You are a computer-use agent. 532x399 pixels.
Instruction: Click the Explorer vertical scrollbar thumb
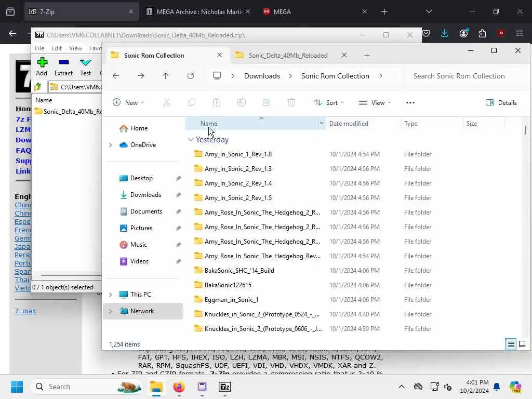(x=526, y=130)
